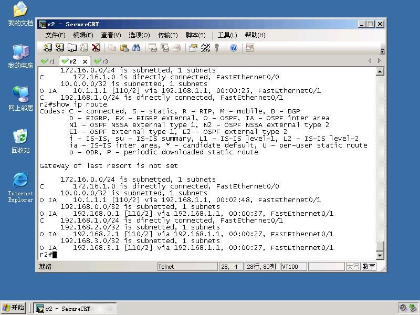
Task: Open the 文件(F) menu
Action: coord(55,35)
